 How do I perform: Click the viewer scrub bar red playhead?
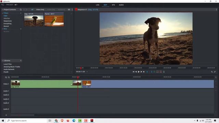[x=81, y=68]
